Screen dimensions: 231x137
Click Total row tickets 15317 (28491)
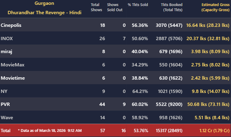(x=169, y=131)
